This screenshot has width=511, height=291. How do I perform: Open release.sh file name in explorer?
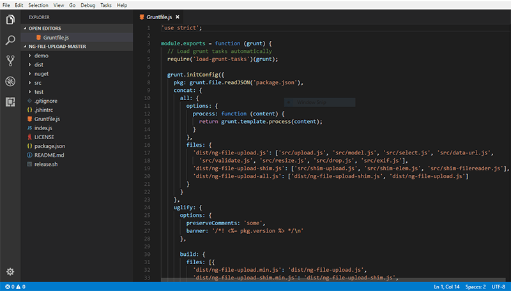click(46, 165)
